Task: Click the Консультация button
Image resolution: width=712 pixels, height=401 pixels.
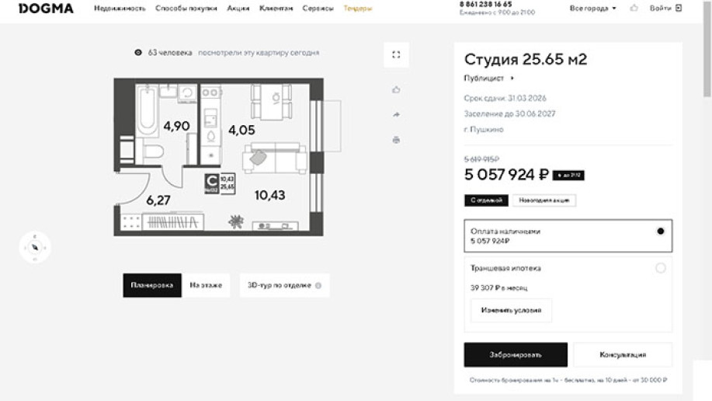Action: tap(622, 354)
